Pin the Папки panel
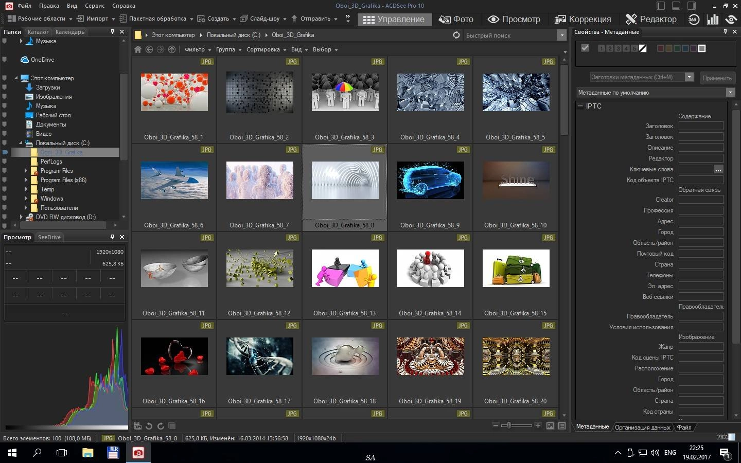This screenshot has width=741, height=463. 112,31
